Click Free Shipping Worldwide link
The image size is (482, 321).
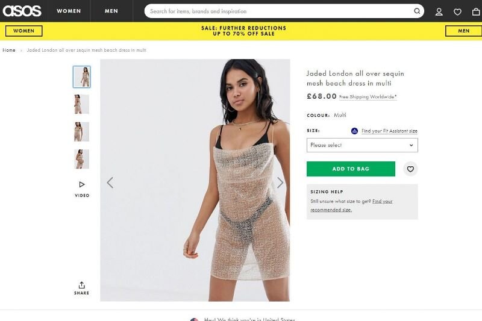coord(368,97)
